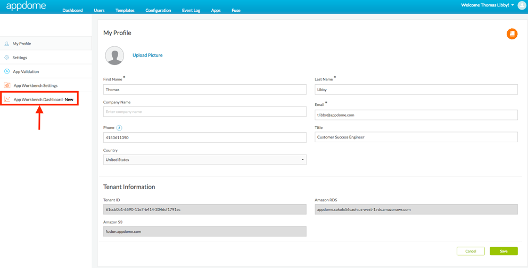Select App Workbench Settings in sidebar
Screen dimensions: 528x268
pyautogui.click(x=46, y=85)
